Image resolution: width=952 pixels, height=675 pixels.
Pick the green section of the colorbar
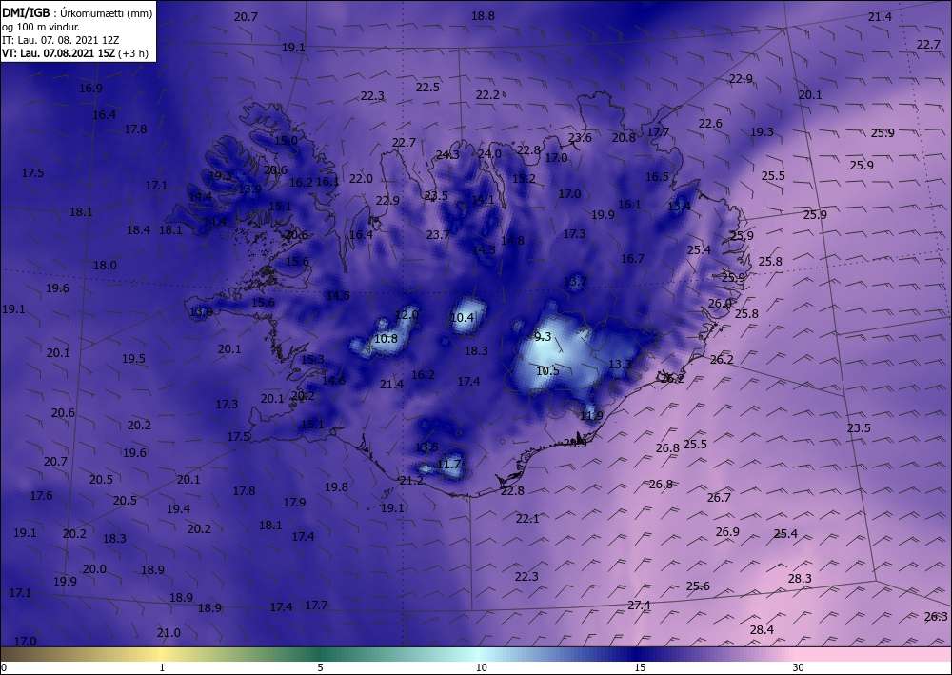coord(322,654)
